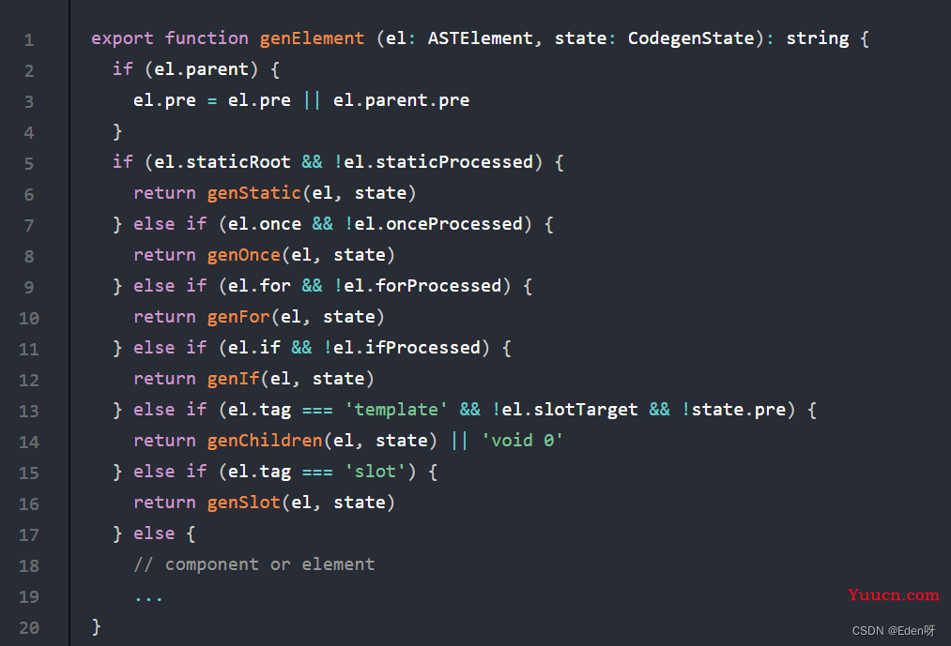This screenshot has height=646, width=951.
Task: Click the CSDN @Eden author watermark
Action: (x=894, y=630)
